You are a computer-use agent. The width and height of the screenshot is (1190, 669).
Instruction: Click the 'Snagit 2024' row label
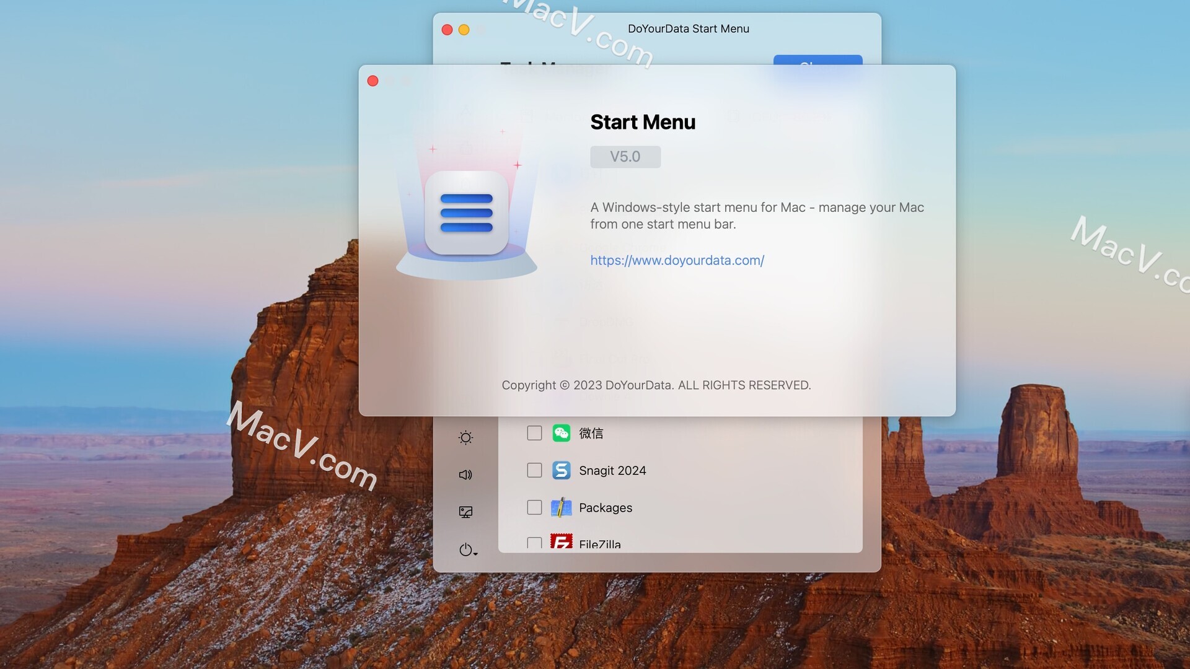(x=612, y=470)
